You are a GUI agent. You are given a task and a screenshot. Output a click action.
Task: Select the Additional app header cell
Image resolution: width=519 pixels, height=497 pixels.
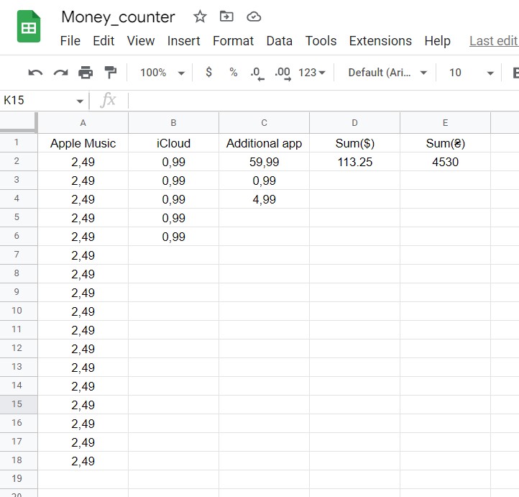[264, 143]
